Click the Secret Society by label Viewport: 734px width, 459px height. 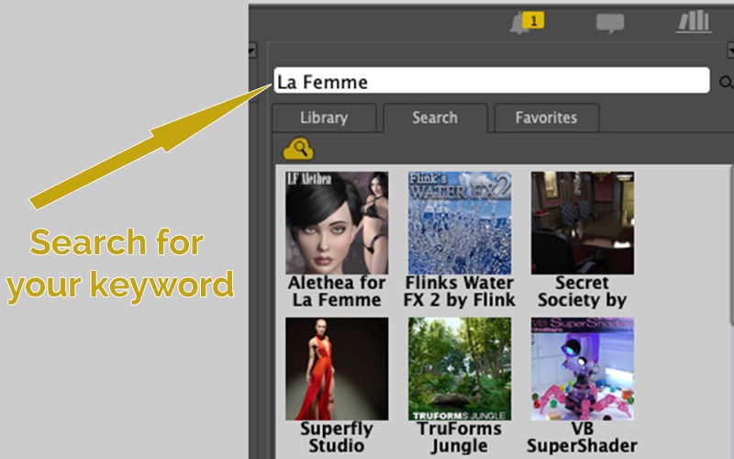tap(583, 291)
